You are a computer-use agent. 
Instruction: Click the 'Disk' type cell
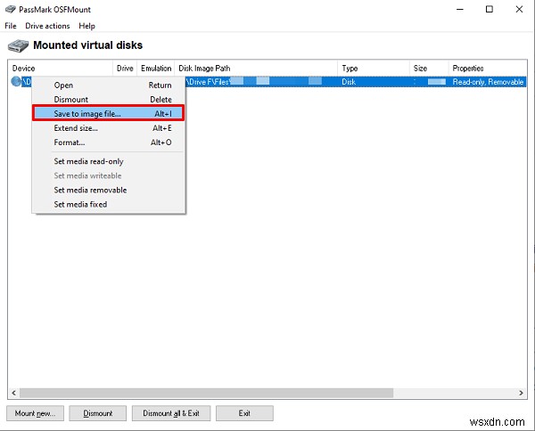(x=374, y=82)
